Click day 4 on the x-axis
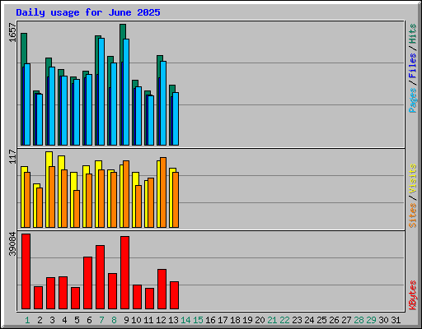The image size is (422, 329). pyautogui.click(x=64, y=320)
